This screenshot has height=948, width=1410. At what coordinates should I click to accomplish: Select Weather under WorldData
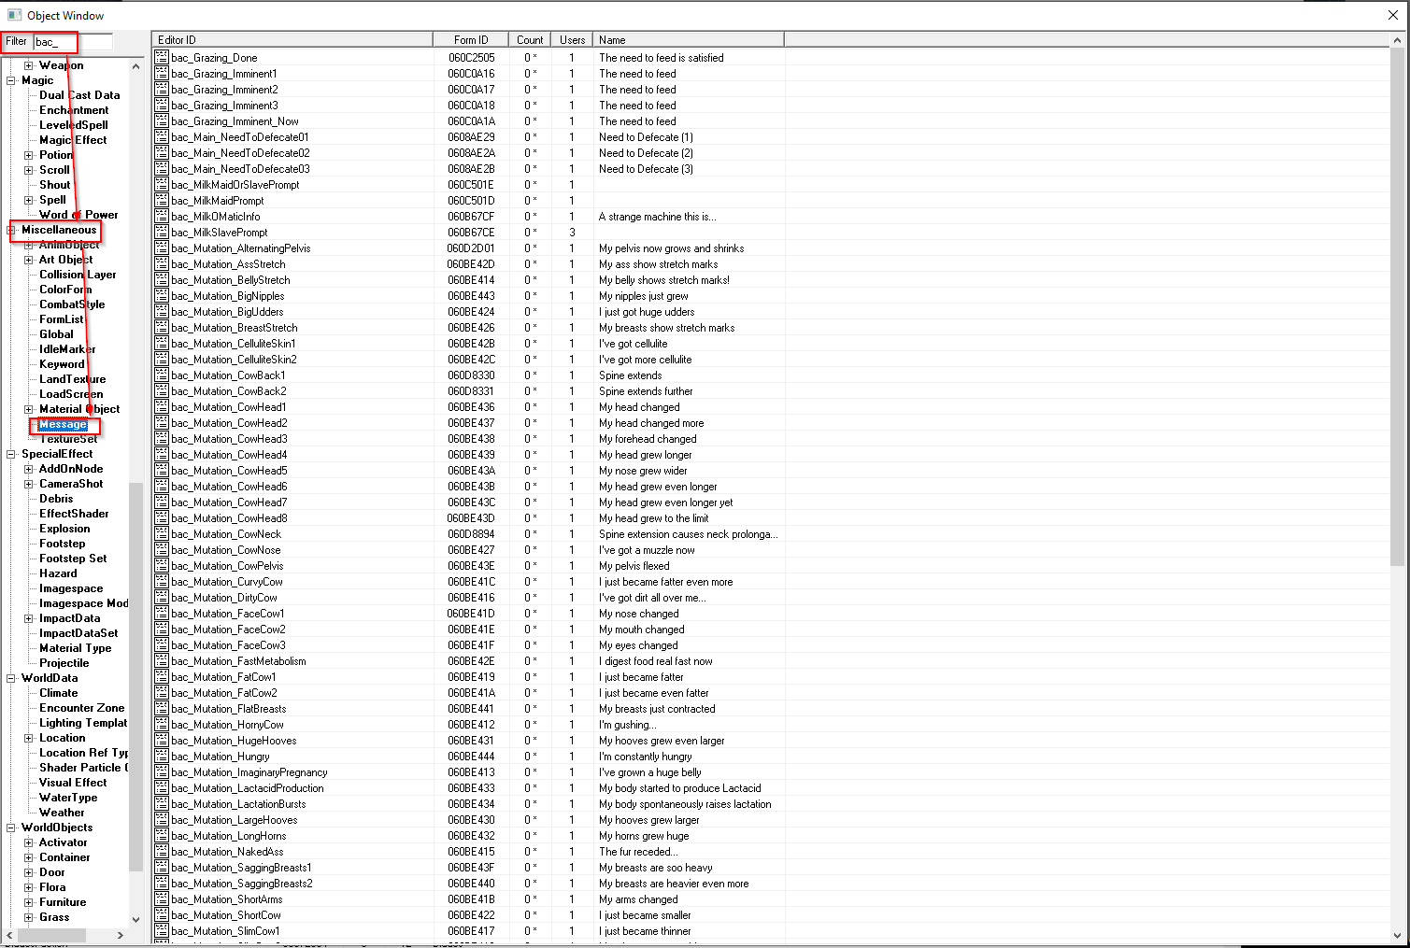(62, 813)
